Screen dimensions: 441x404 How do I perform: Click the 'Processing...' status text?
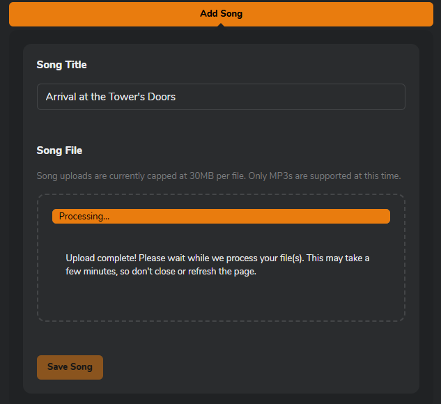coord(84,217)
